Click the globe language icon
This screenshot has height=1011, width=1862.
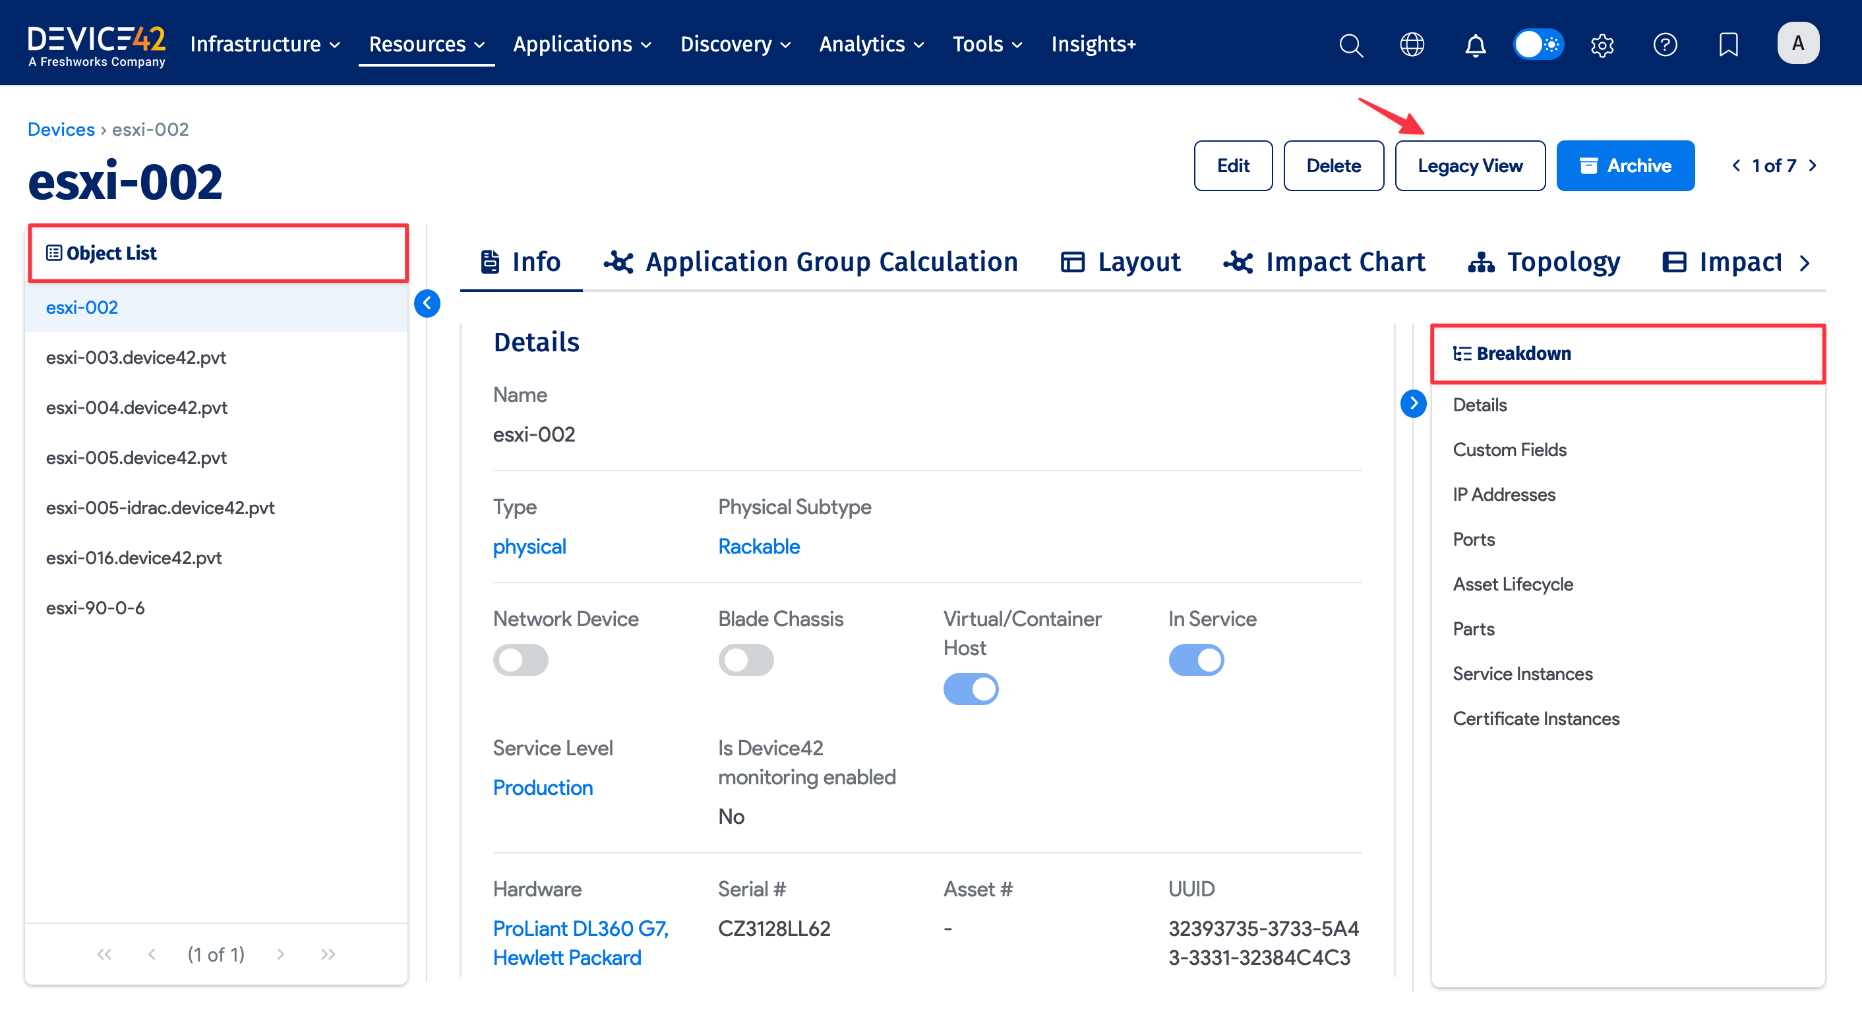[x=1412, y=45]
